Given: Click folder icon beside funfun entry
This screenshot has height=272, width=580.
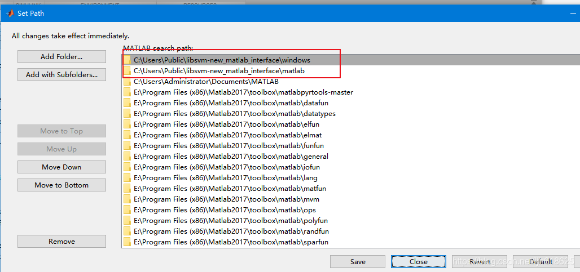Looking at the screenshot, I should coord(128,145).
